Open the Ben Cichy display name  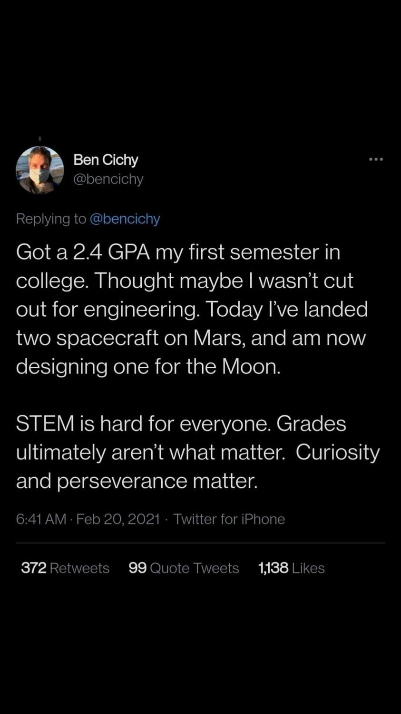[106, 160]
